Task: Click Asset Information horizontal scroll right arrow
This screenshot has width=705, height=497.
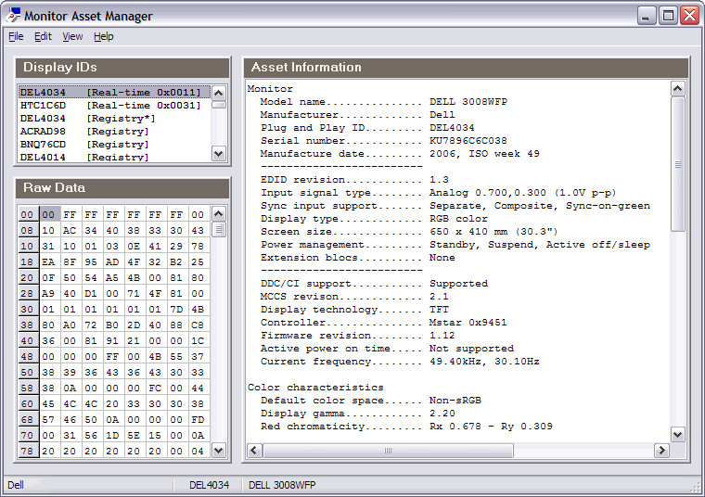Action: 661,451
